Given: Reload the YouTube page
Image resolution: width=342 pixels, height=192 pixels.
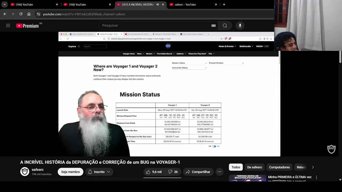Looking at the screenshot, I should pos(21,14).
